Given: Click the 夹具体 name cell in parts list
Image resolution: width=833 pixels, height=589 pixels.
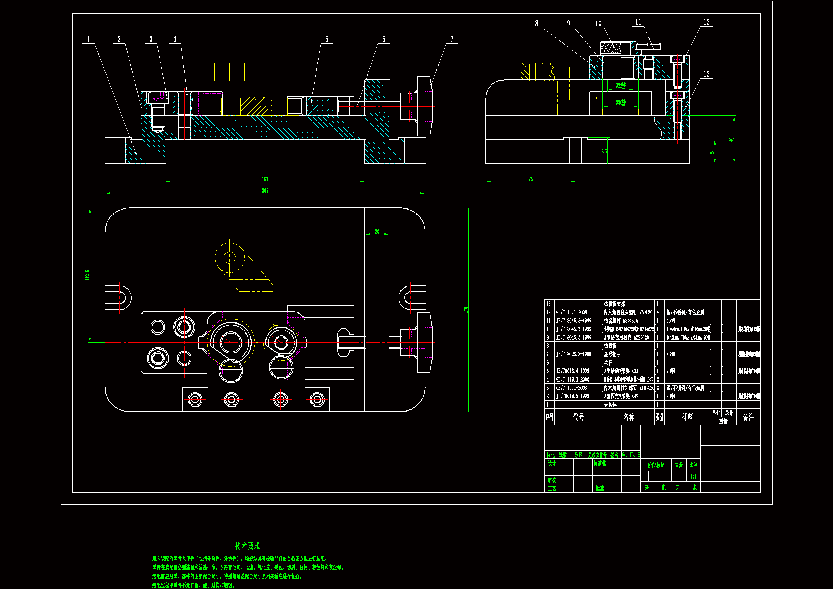Looking at the screenshot, I should point(610,405).
